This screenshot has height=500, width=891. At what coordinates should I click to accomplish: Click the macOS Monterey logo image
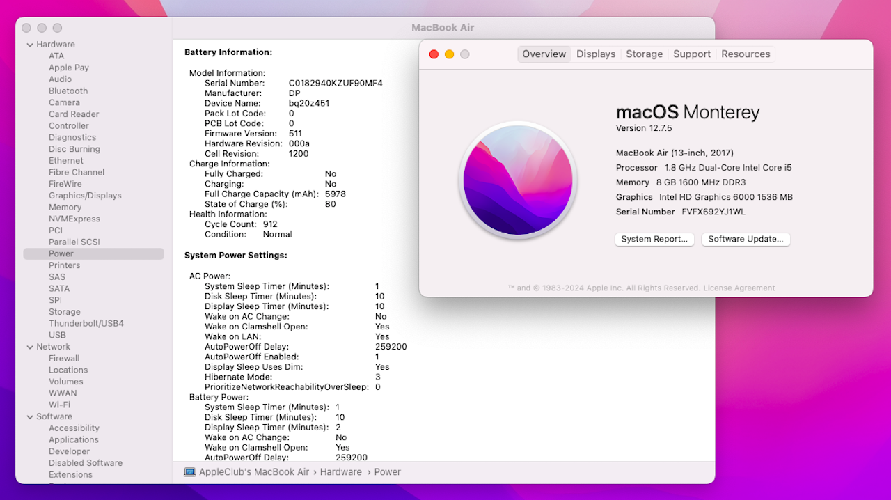[517, 180]
